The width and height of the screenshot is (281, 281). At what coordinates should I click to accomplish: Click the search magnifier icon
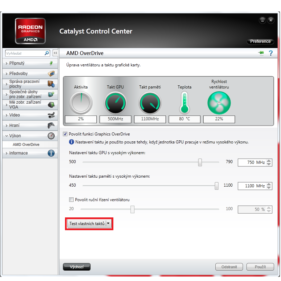pos(47,53)
